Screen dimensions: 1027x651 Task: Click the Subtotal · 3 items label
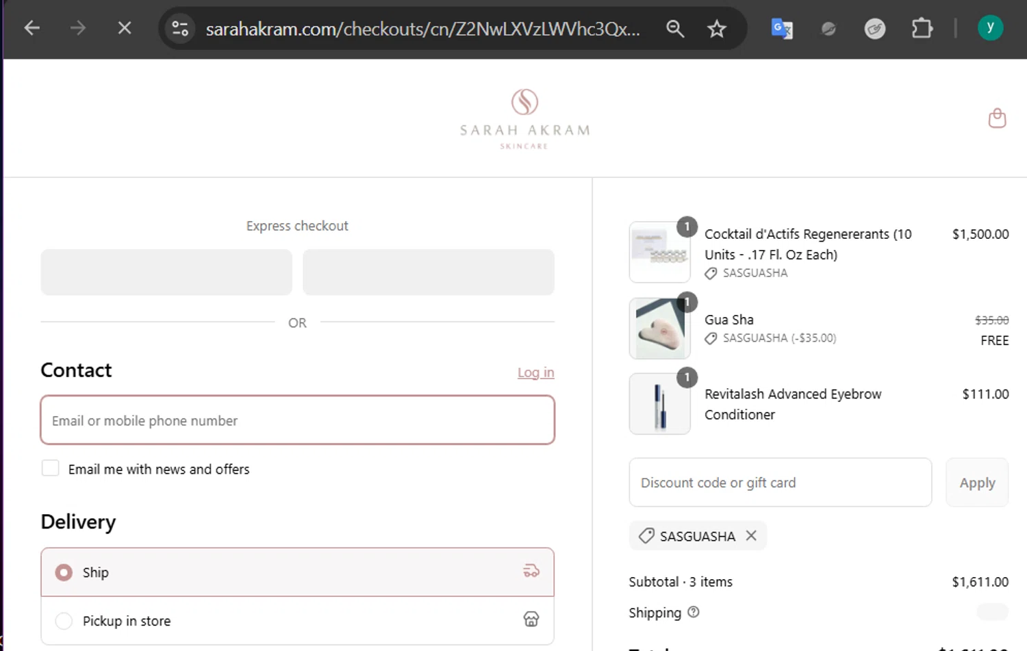coord(681,582)
